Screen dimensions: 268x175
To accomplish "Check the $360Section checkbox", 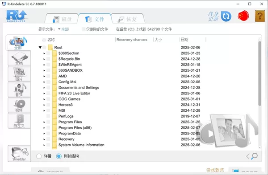I will pos(48,53).
